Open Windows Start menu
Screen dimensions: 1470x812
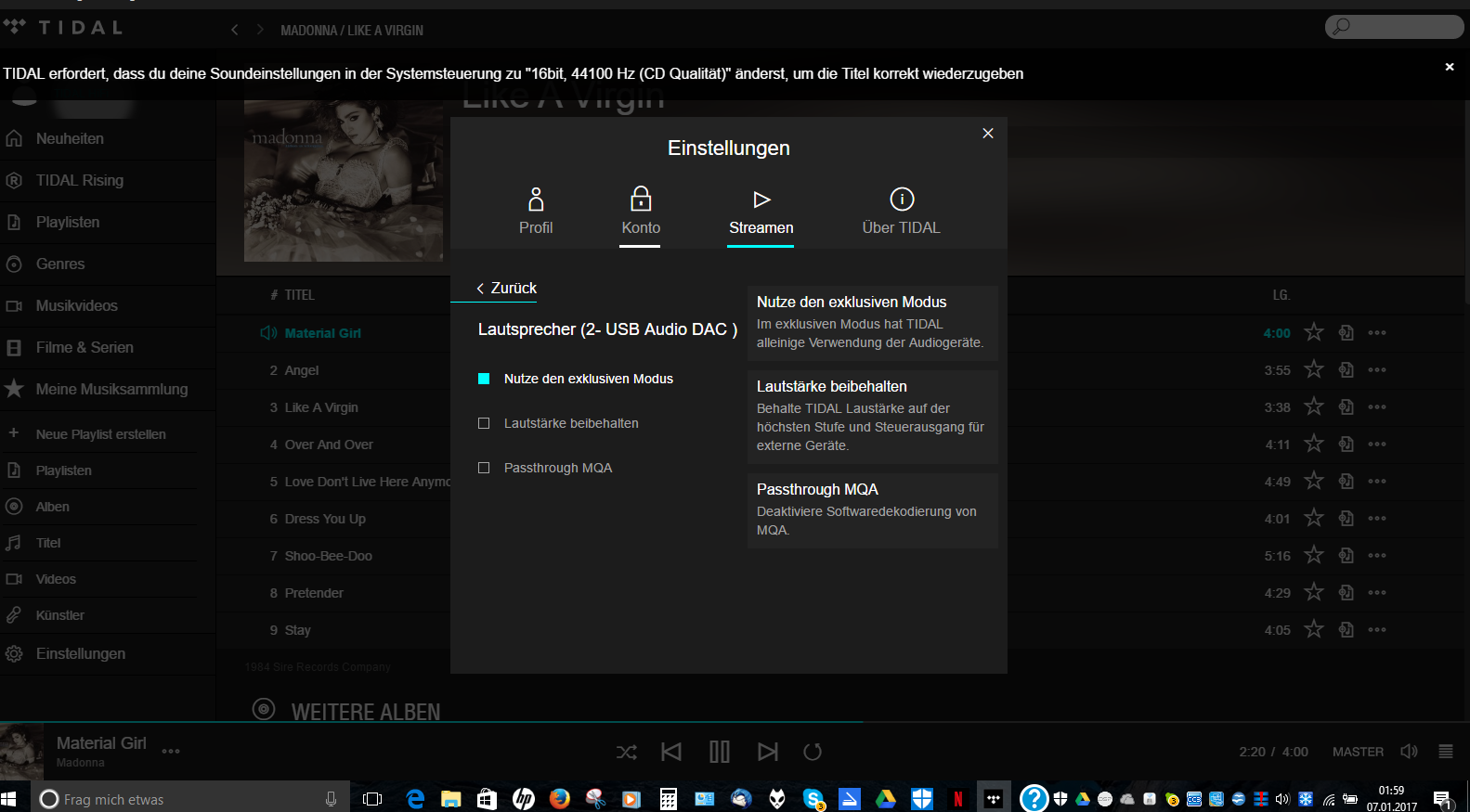pos(9,798)
